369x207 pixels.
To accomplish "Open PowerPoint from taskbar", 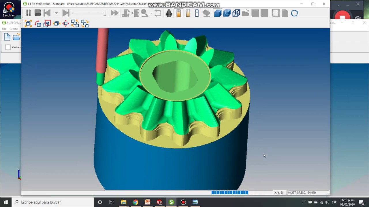I will (x=147, y=202).
